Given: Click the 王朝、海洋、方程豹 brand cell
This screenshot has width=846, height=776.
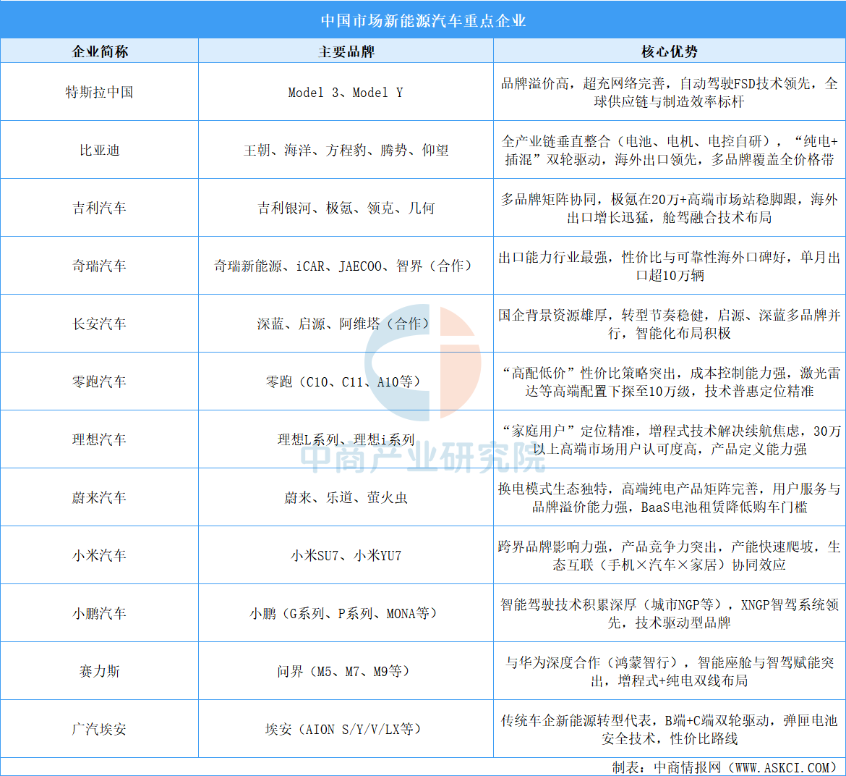Looking at the screenshot, I should coord(346,150).
